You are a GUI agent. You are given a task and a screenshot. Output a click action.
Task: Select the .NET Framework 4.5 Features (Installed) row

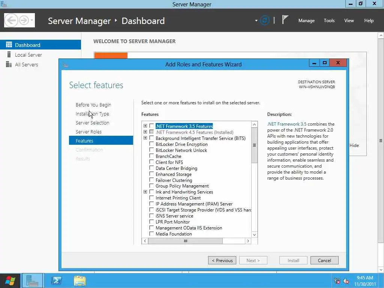195,132
